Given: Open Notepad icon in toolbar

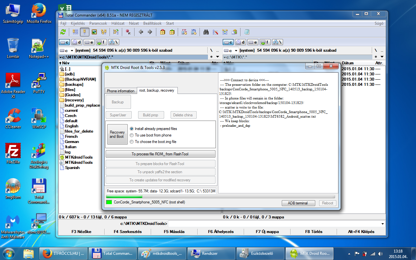Looking at the screenshot, I should 247,32.
